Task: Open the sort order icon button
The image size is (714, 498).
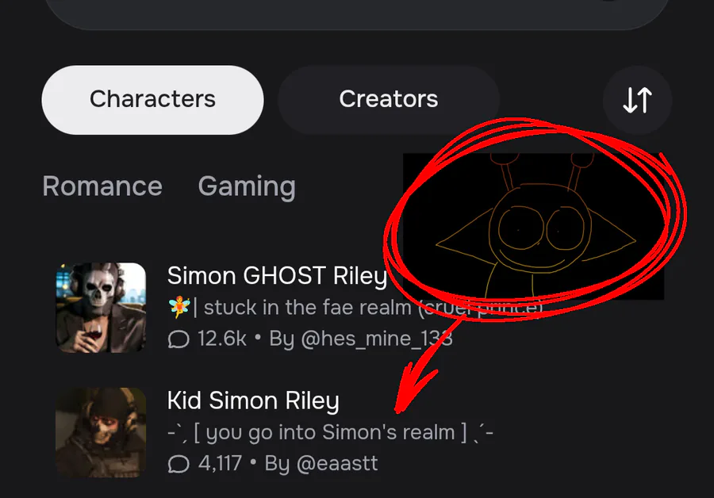Action: point(637,100)
